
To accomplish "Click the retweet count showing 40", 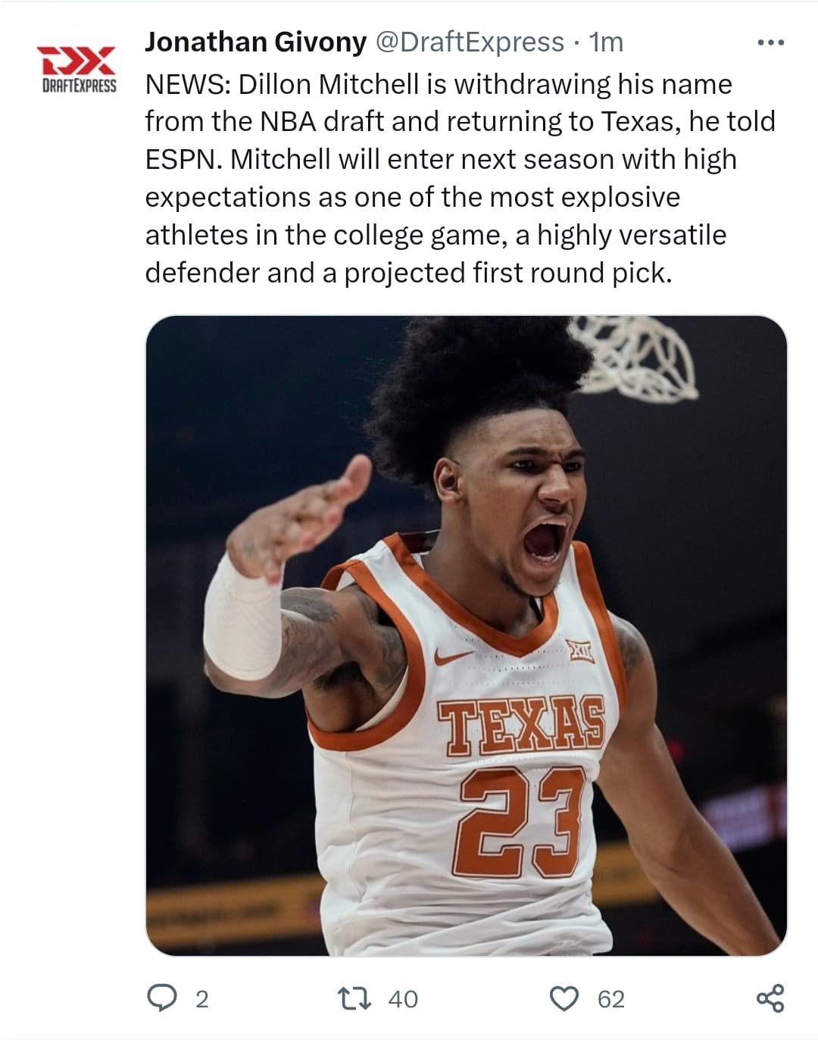I will (x=402, y=999).
